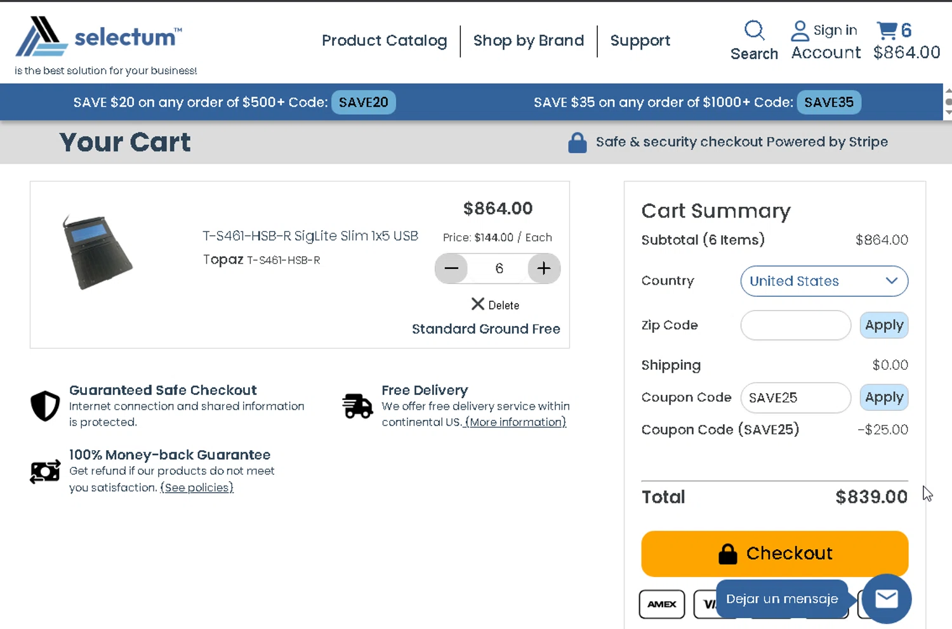This screenshot has height=629, width=952.
Task: Click the Dejar un mensaje label
Action: [x=782, y=599]
